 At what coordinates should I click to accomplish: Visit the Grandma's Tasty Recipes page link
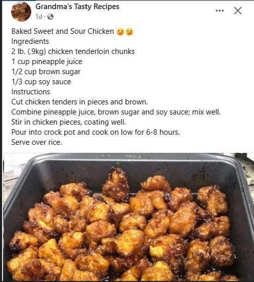pyautogui.click(x=78, y=7)
